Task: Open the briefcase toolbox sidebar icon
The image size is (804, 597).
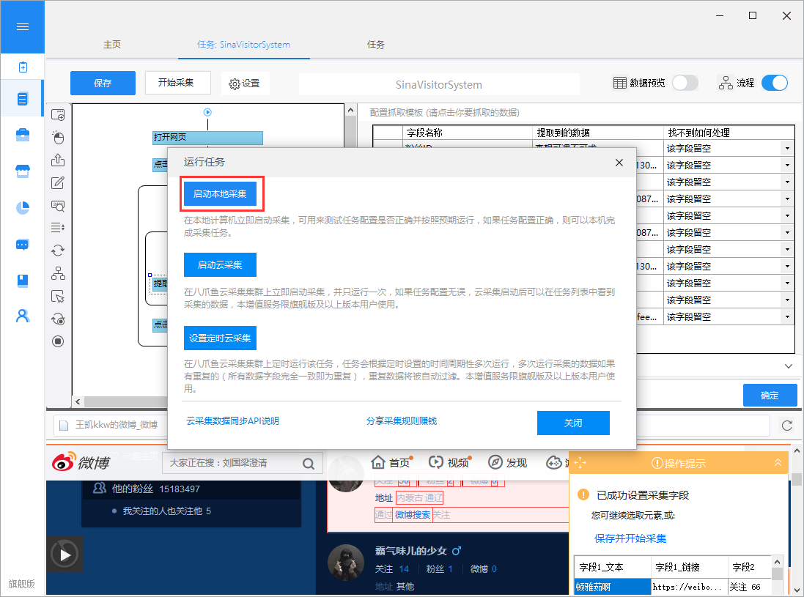Action: (x=23, y=135)
